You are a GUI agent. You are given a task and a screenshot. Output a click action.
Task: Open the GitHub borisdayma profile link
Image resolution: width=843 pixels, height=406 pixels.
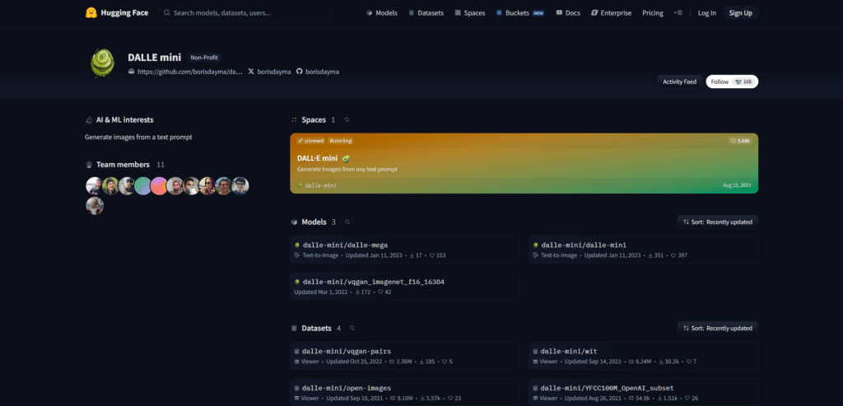318,72
